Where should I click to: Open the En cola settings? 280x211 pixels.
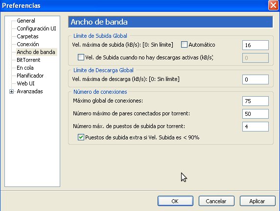click(x=25, y=68)
